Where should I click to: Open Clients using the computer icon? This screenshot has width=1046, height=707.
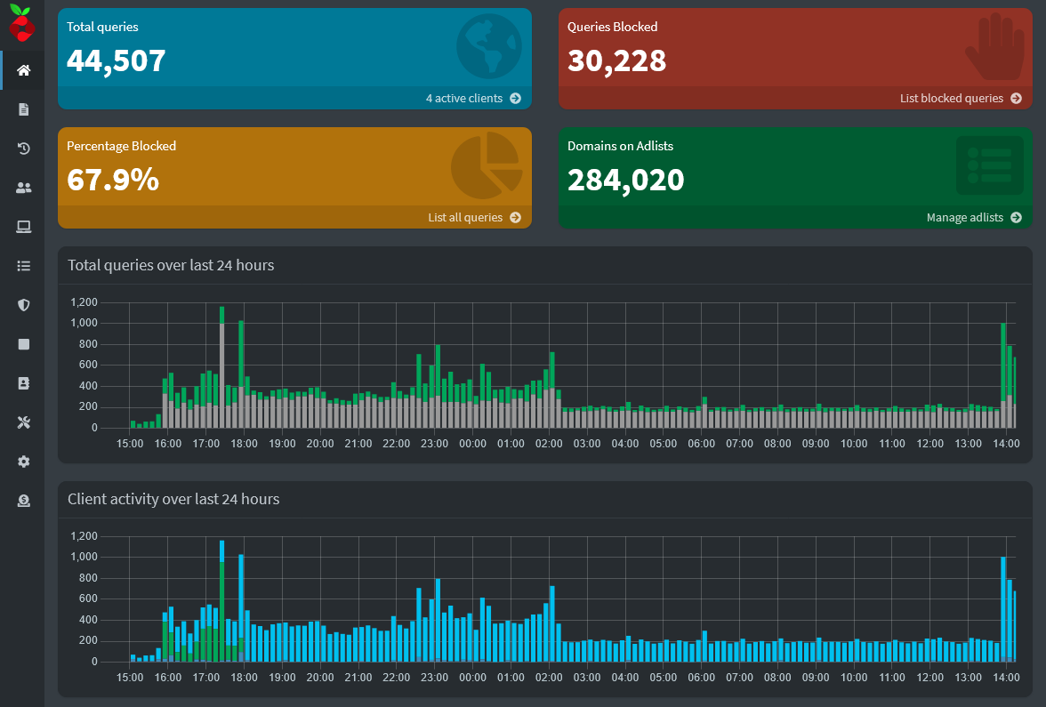(x=22, y=227)
